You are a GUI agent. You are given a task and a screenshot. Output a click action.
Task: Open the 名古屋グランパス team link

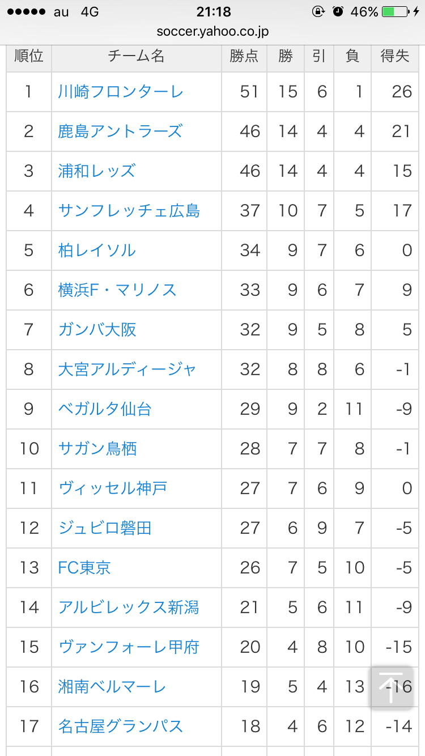pyautogui.click(x=121, y=727)
